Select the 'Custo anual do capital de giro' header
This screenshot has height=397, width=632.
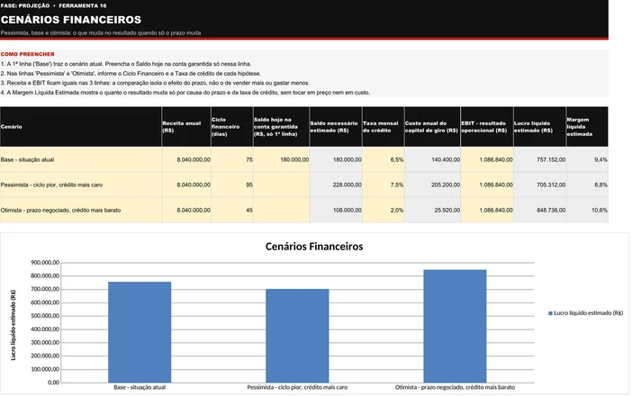(x=432, y=127)
